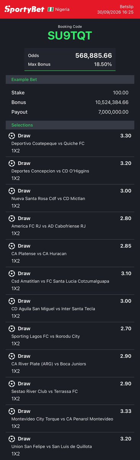The height and width of the screenshot is (460, 140).
Task: Click soccer ball icon for Union San Felipe
Action: [12, 439]
